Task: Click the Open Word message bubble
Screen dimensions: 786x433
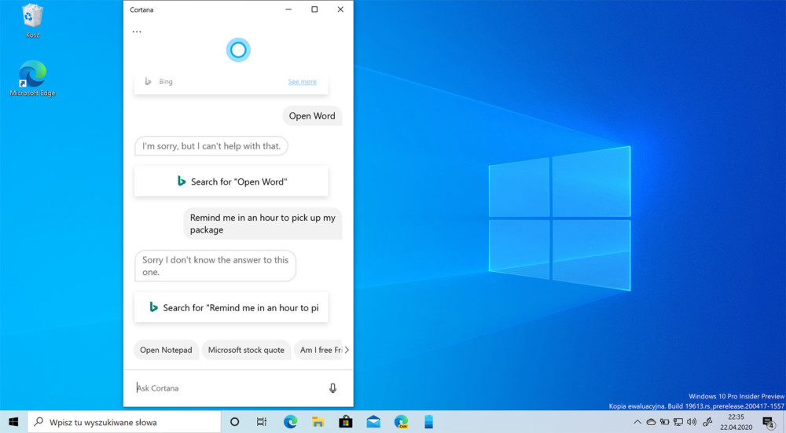Action: pyautogui.click(x=312, y=116)
